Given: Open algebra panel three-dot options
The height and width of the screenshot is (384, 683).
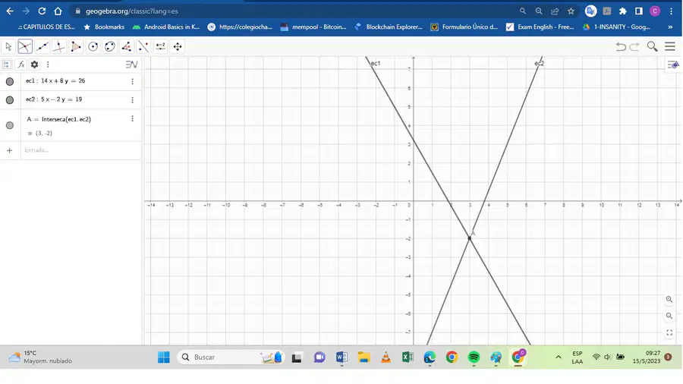Looking at the screenshot, I should coord(48,65).
